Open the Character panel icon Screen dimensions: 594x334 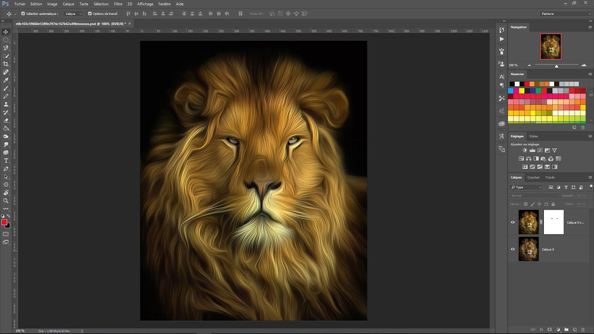[x=502, y=77]
